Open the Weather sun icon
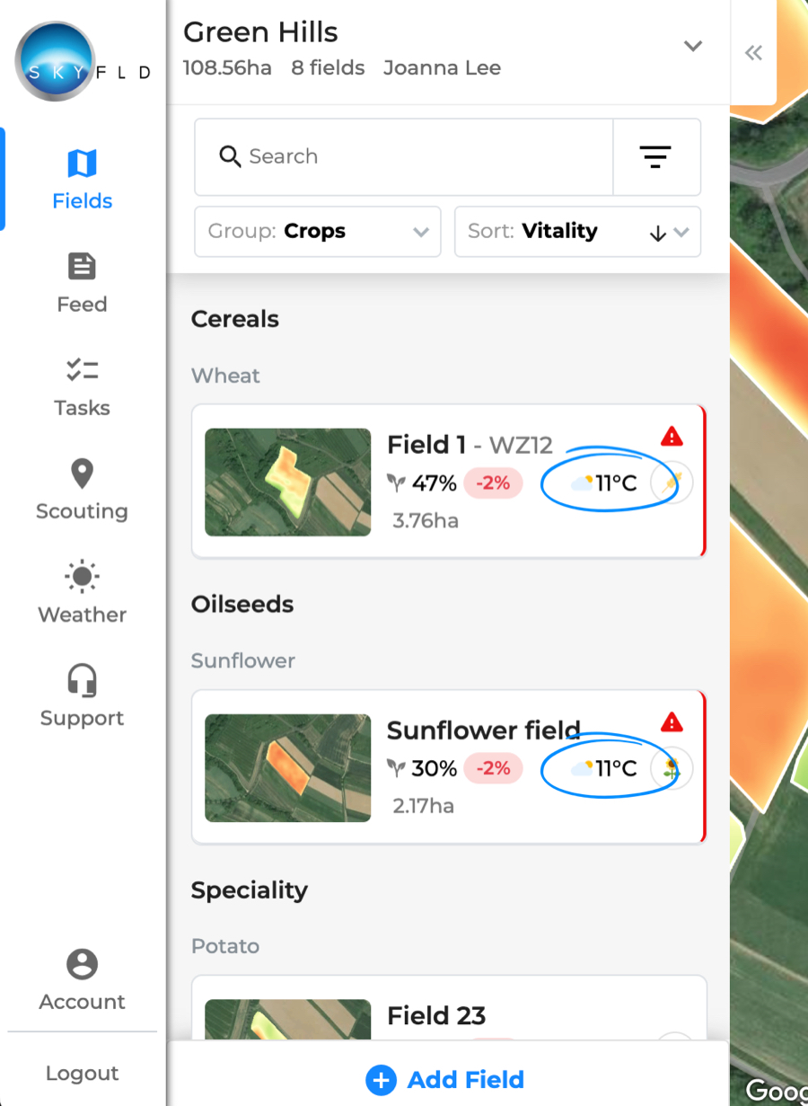Screen dimensions: 808x1106 (82, 576)
